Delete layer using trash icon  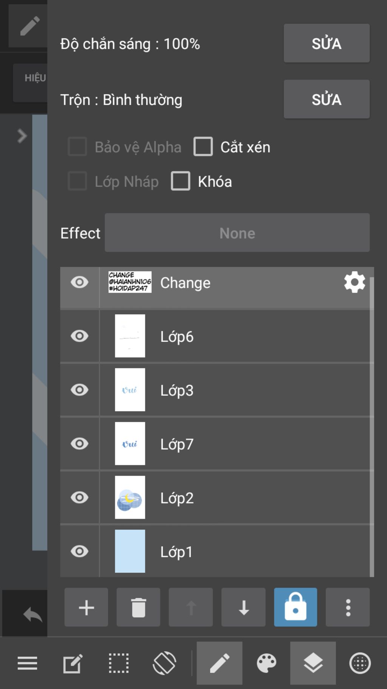[138, 607]
